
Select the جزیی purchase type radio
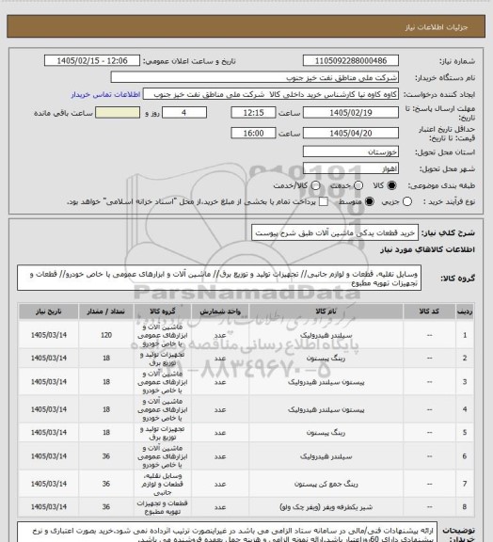(x=407, y=201)
